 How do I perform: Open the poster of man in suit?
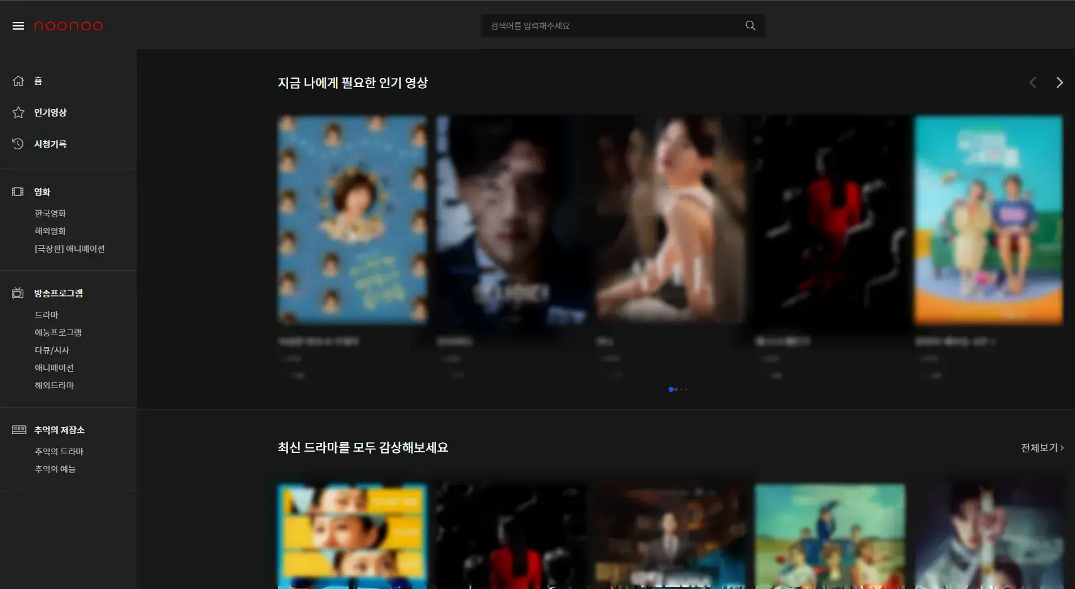coord(512,220)
